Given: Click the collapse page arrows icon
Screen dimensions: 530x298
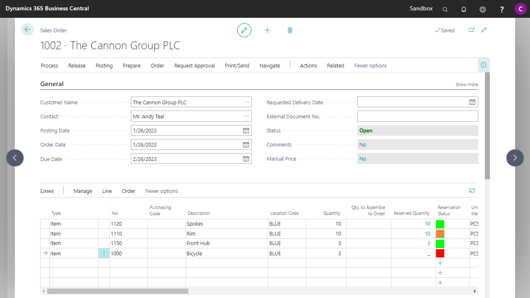Looking at the screenshot, I should [x=484, y=30].
